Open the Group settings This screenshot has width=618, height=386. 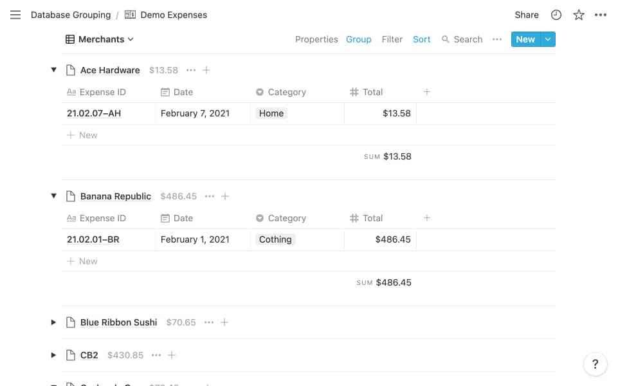coord(359,39)
